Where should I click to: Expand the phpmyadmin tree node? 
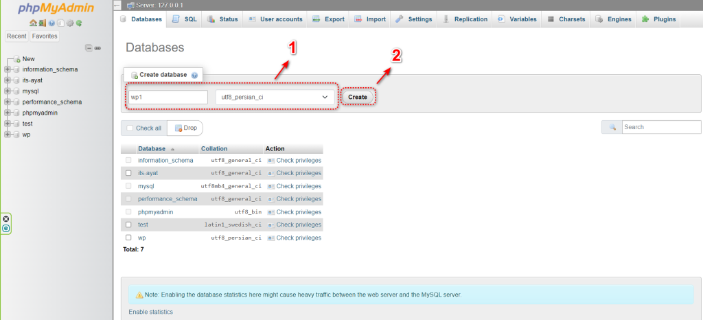tap(7, 113)
